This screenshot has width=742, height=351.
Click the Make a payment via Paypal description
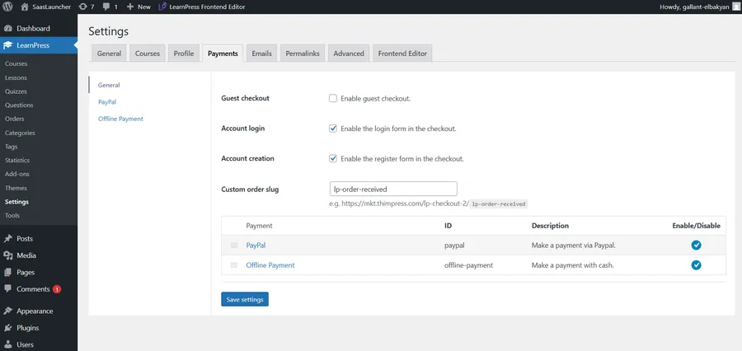[x=574, y=245]
